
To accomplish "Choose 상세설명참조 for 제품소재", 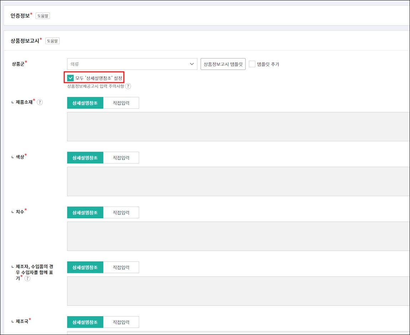I will [85, 103].
